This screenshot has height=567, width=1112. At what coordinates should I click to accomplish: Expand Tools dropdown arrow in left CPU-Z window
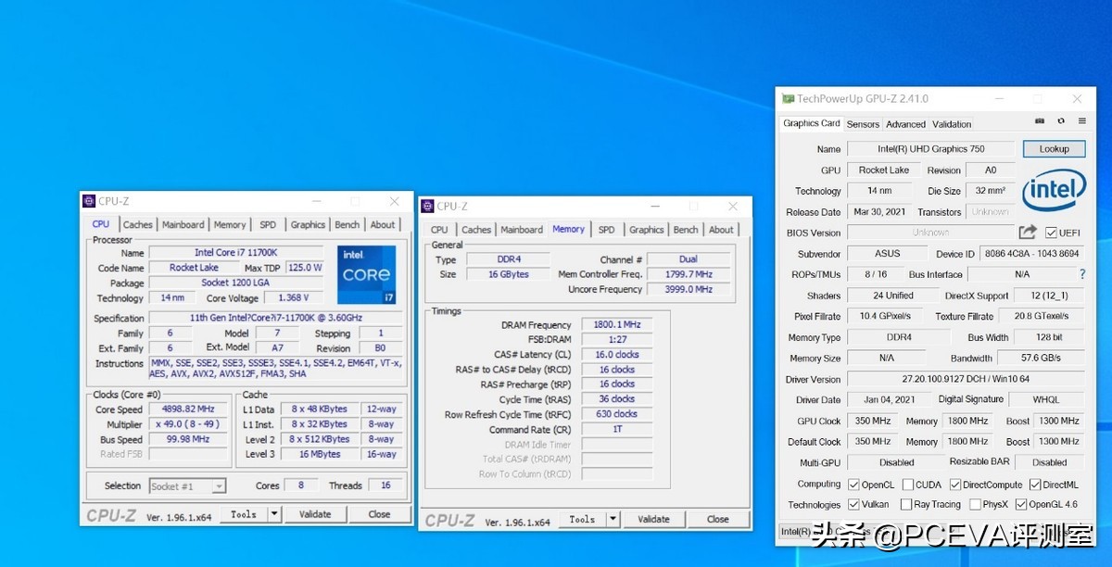click(x=274, y=514)
